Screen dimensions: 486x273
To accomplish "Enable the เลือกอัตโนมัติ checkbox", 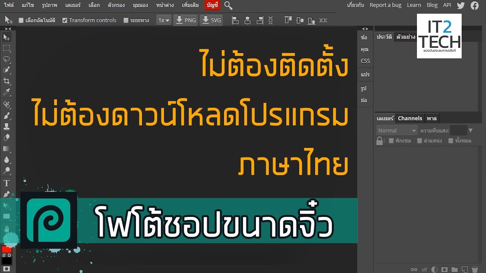I will tap(21, 20).
